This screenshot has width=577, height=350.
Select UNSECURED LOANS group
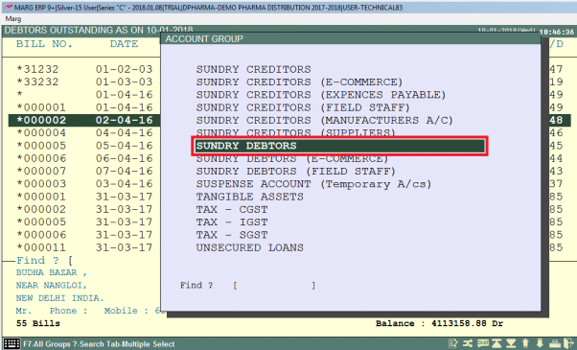tap(250, 247)
